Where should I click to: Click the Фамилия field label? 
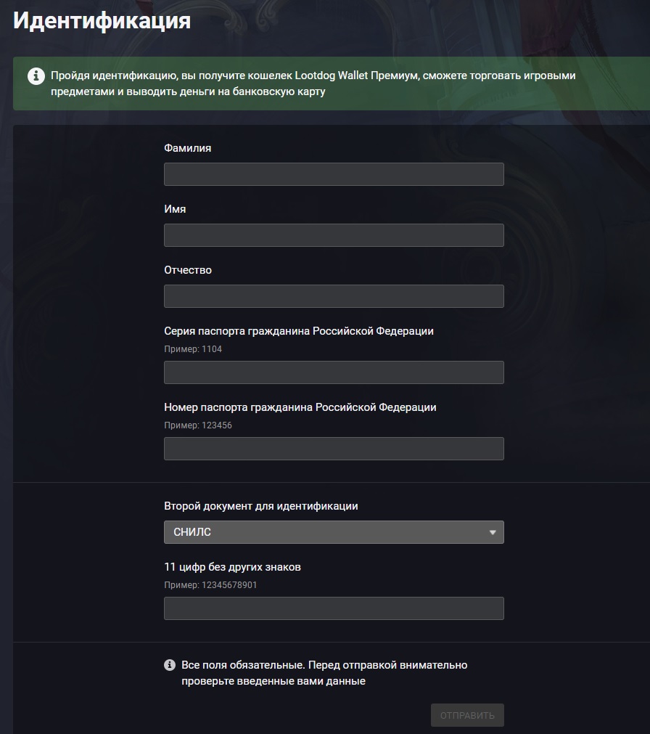(x=187, y=148)
